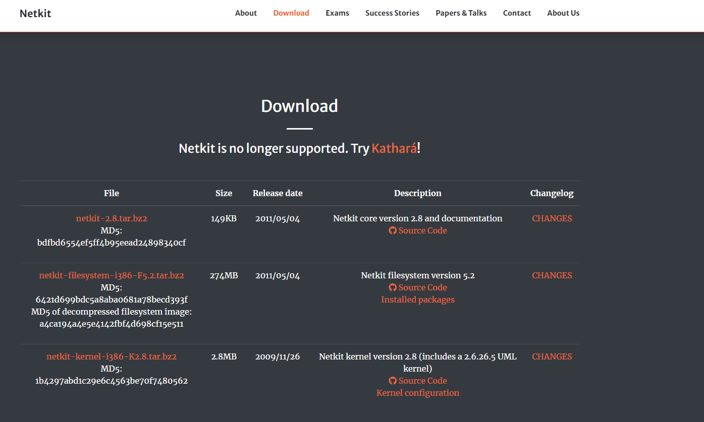Click About Us in the navbar
The image size is (704, 422).
563,13
